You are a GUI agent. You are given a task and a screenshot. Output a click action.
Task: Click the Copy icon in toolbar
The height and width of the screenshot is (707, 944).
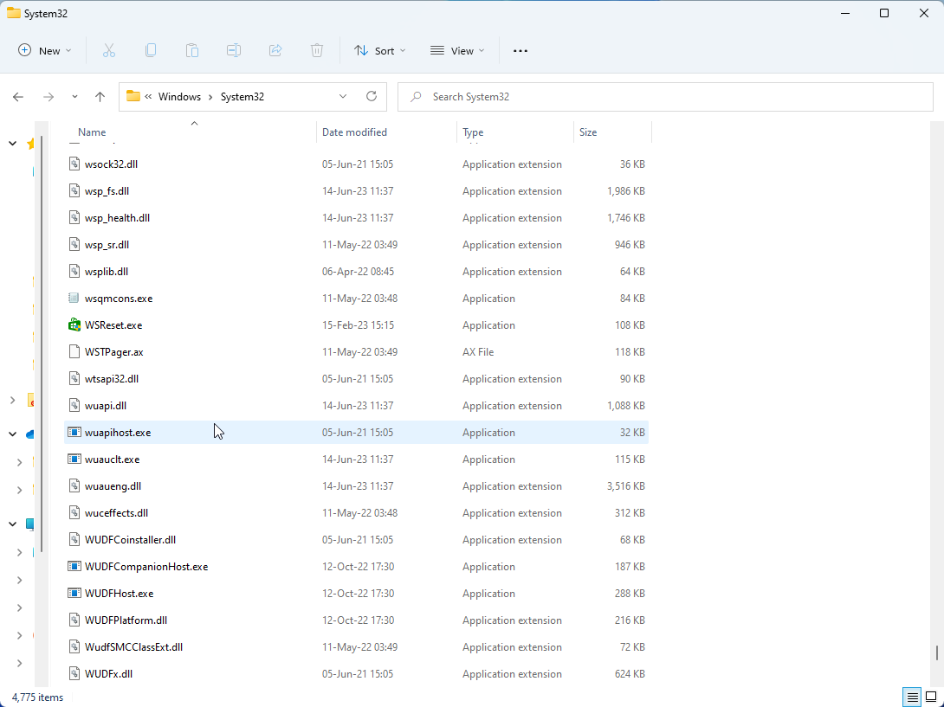151,50
